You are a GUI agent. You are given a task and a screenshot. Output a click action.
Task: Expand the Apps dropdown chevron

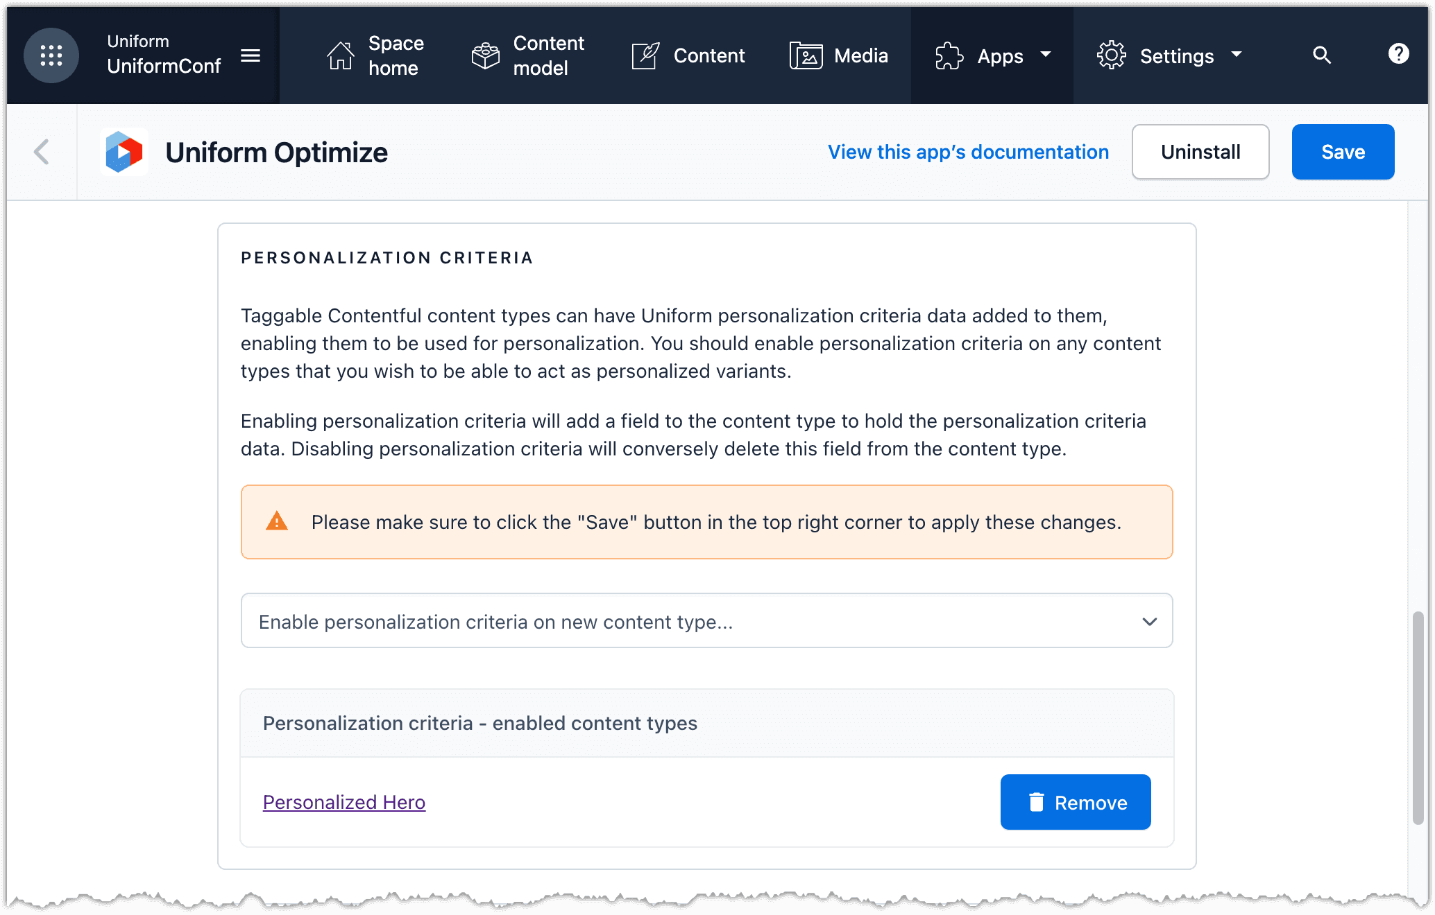click(x=1046, y=55)
